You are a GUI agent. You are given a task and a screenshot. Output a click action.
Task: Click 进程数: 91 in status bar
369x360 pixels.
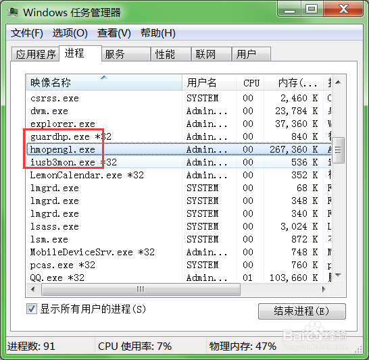click(x=31, y=346)
